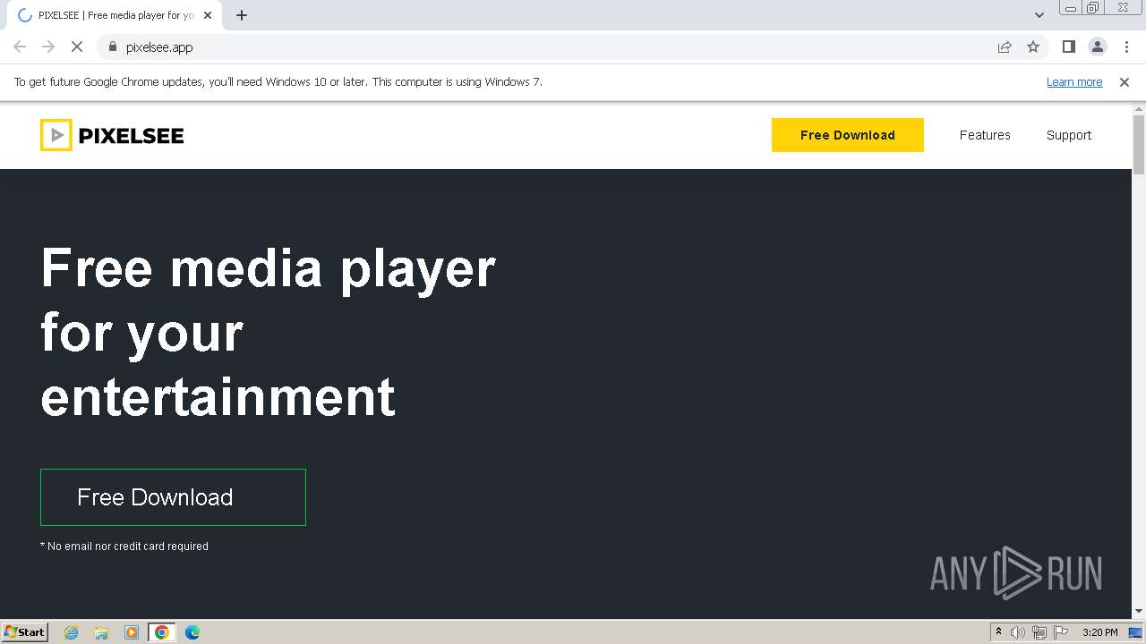The image size is (1146, 644).
Task: Open the volume control in tray
Action: click(x=1018, y=632)
